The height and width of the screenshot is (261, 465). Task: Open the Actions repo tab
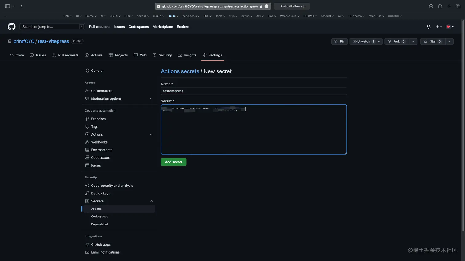pos(94,55)
